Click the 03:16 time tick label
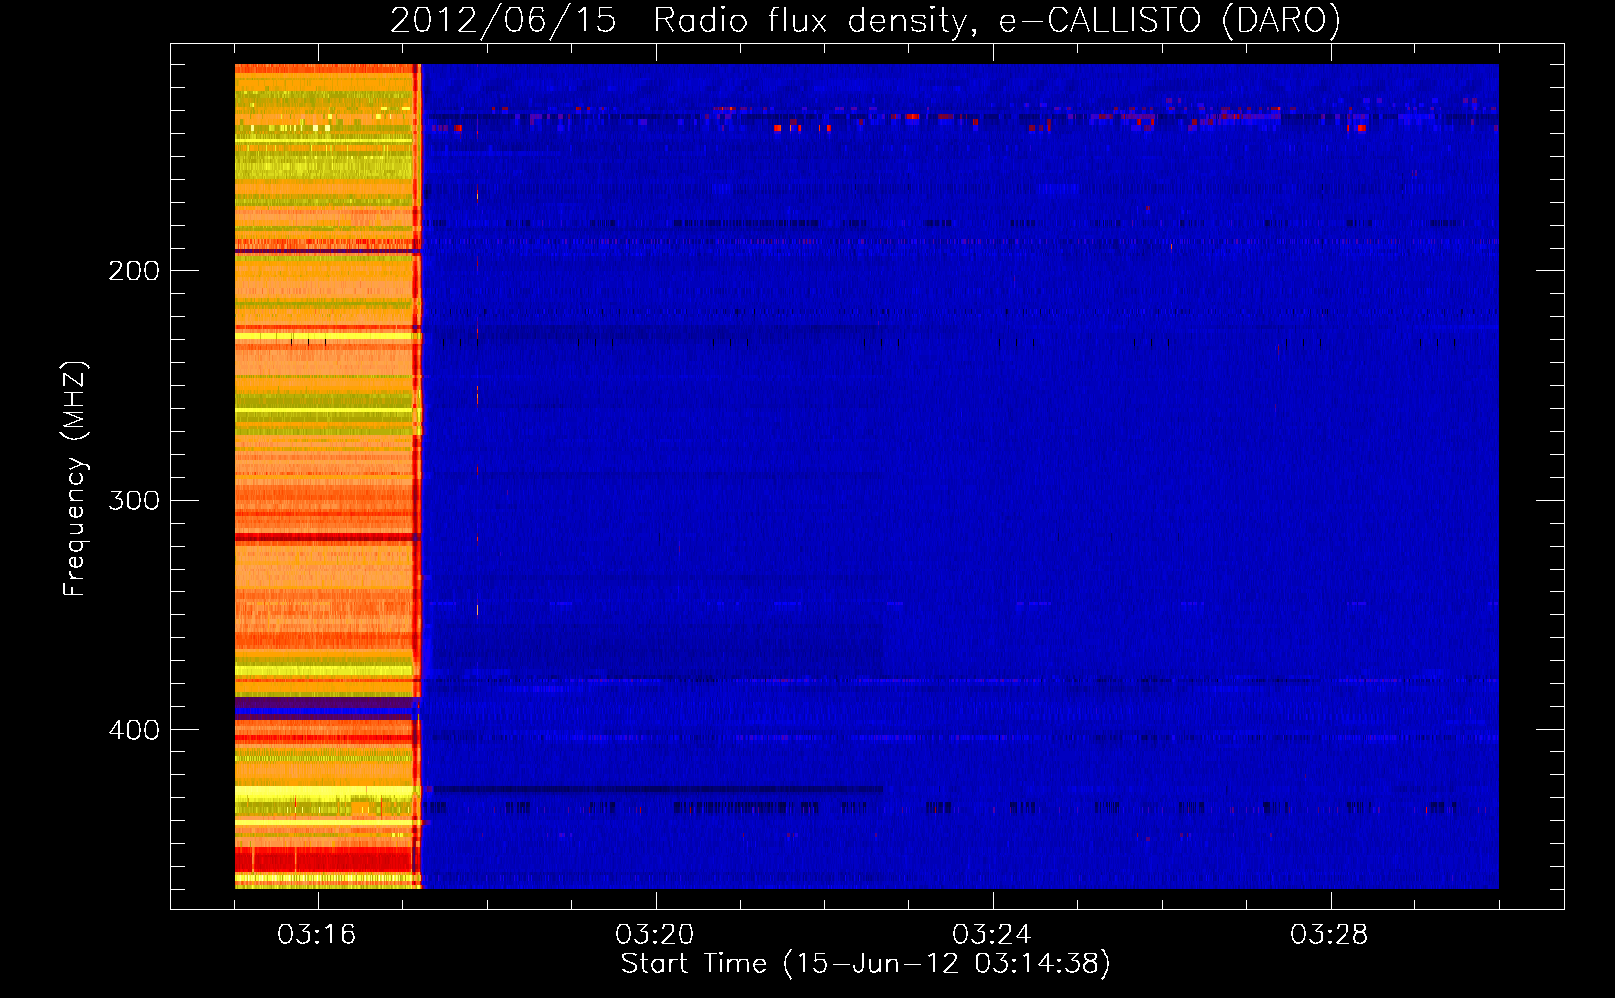 (x=317, y=935)
